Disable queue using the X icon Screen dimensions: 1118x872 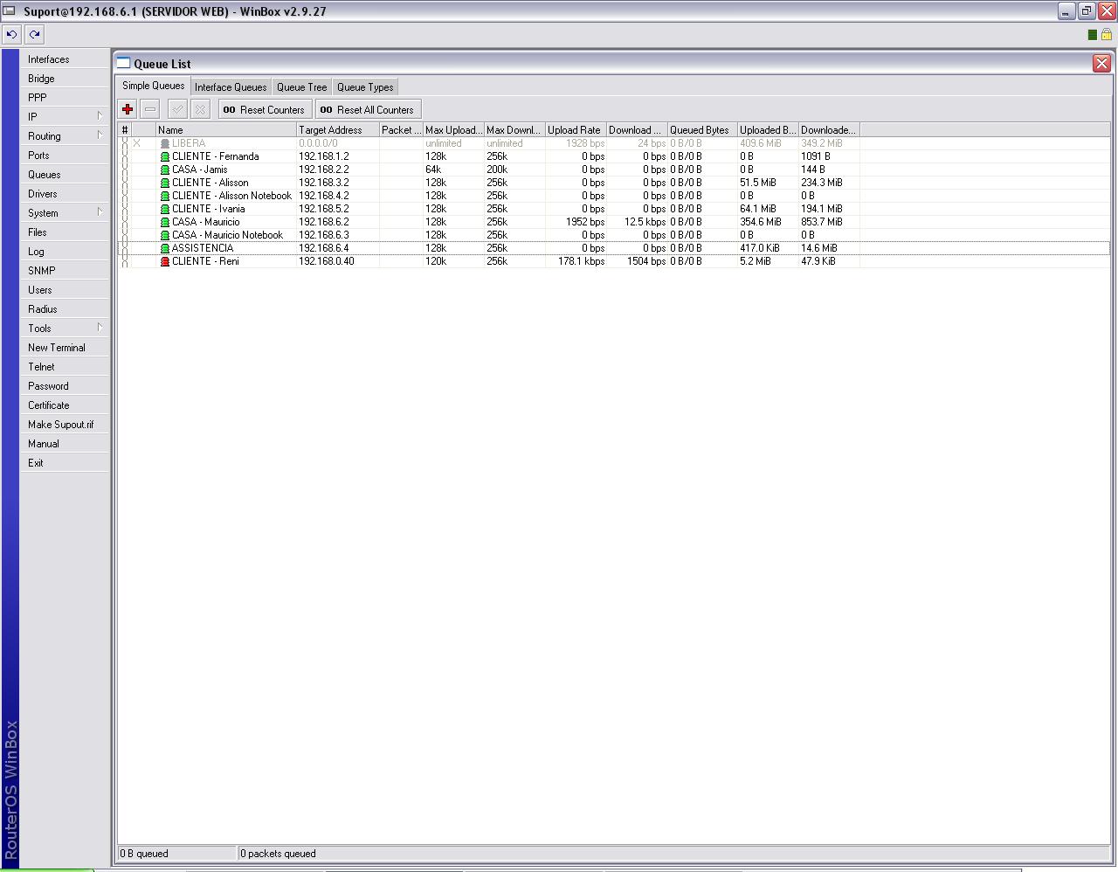pos(200,109)
